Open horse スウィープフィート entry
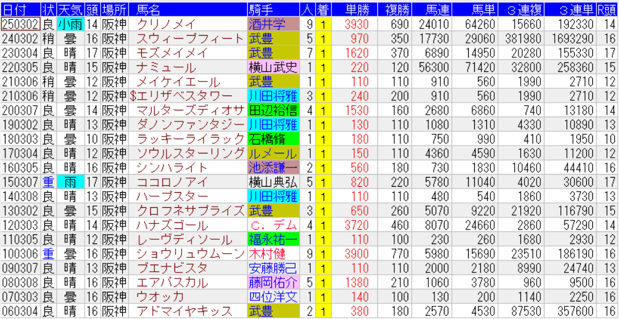The image size is (619, 319). (182, 39)
